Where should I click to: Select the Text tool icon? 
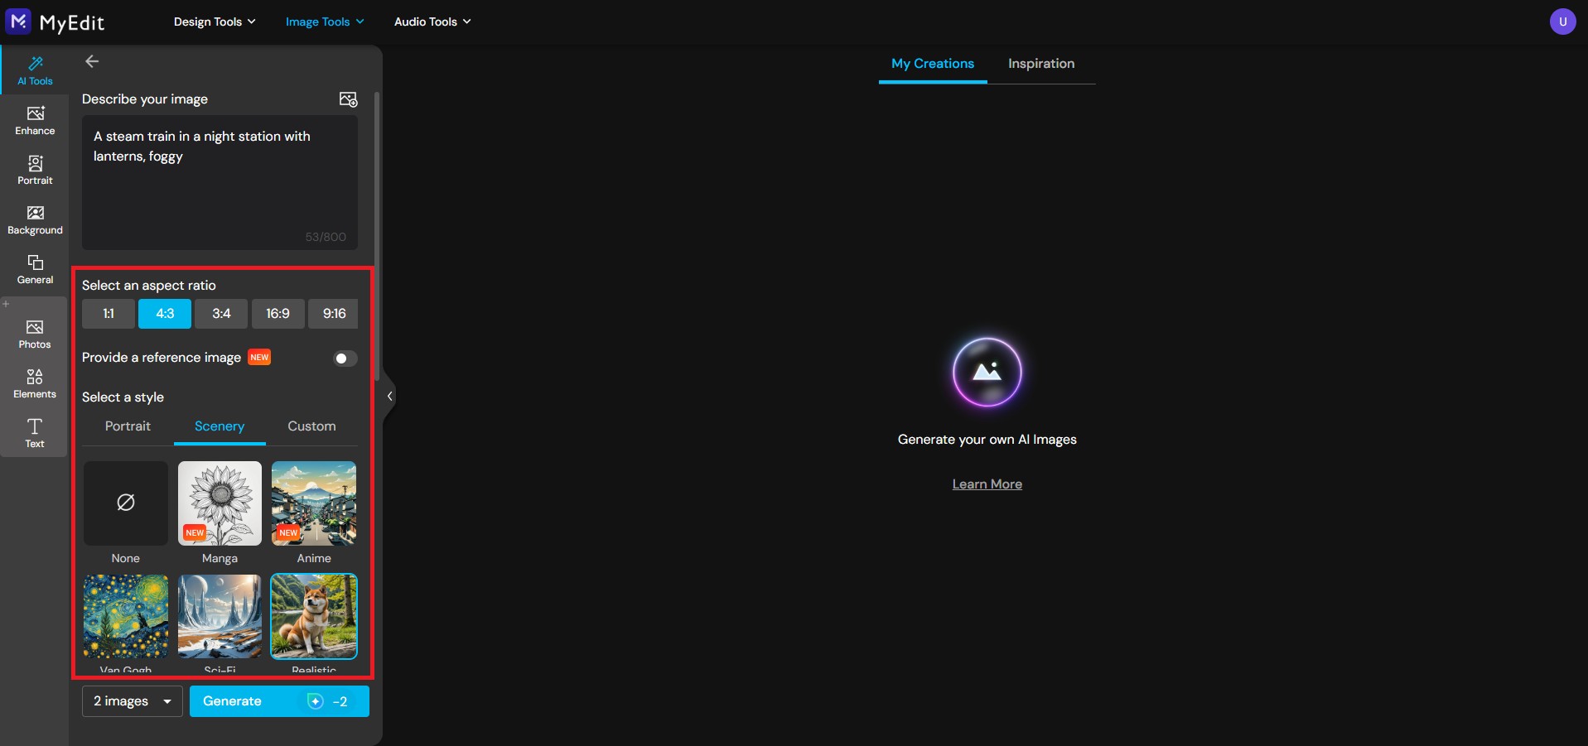[35, 432]
